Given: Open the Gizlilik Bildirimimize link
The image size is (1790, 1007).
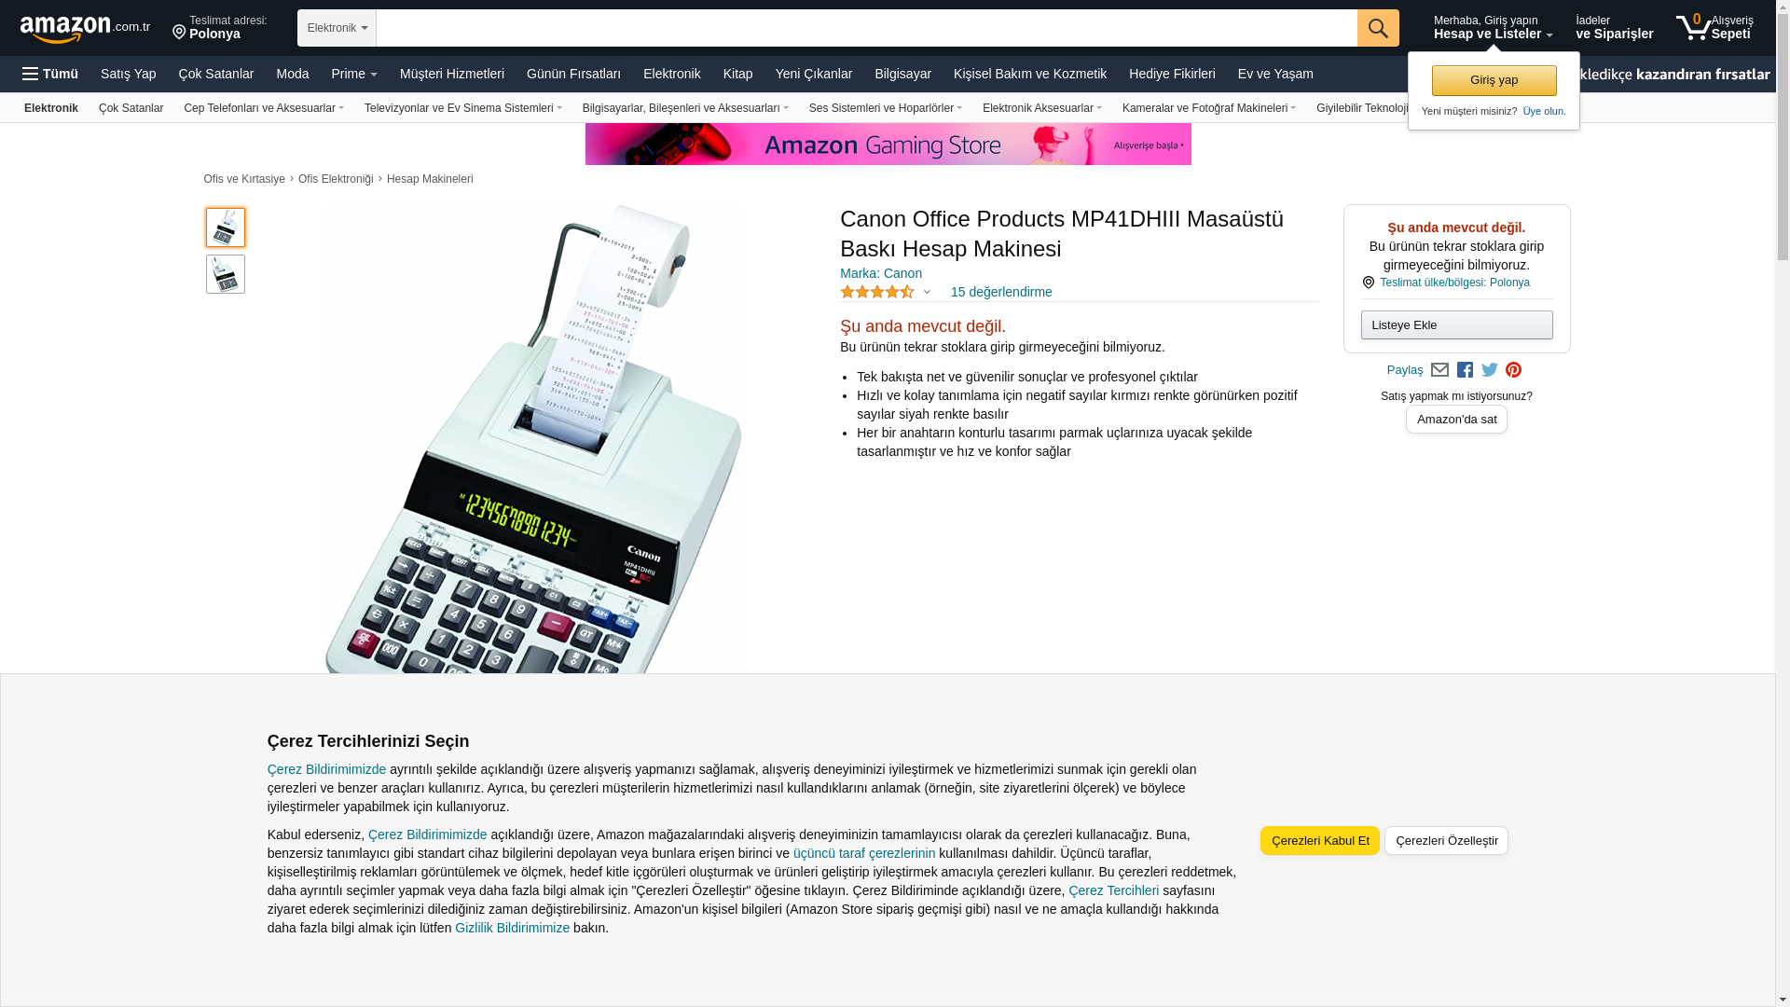Looking at the screenshot, I should point(512,928).
